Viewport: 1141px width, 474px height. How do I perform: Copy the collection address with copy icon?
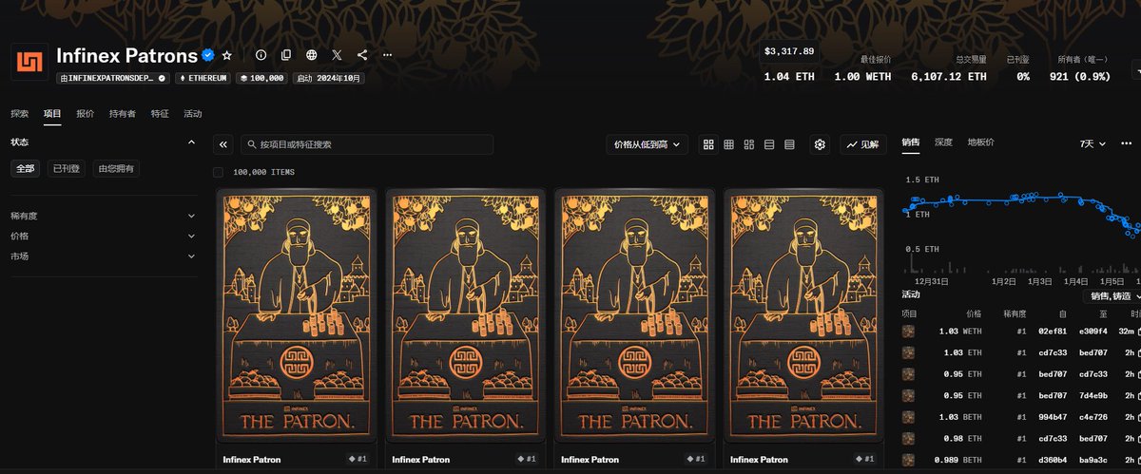coord(286,55)
